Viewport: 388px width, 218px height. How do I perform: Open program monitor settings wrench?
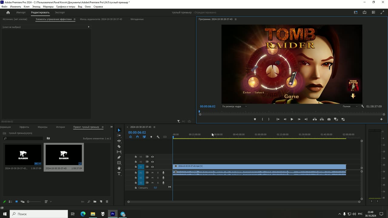pyautogui.click(x=363, y=106)
